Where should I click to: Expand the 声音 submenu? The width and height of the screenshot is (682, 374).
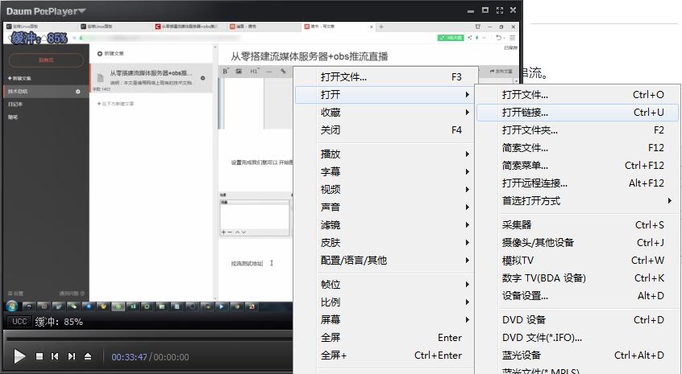(x=385, y=208)
